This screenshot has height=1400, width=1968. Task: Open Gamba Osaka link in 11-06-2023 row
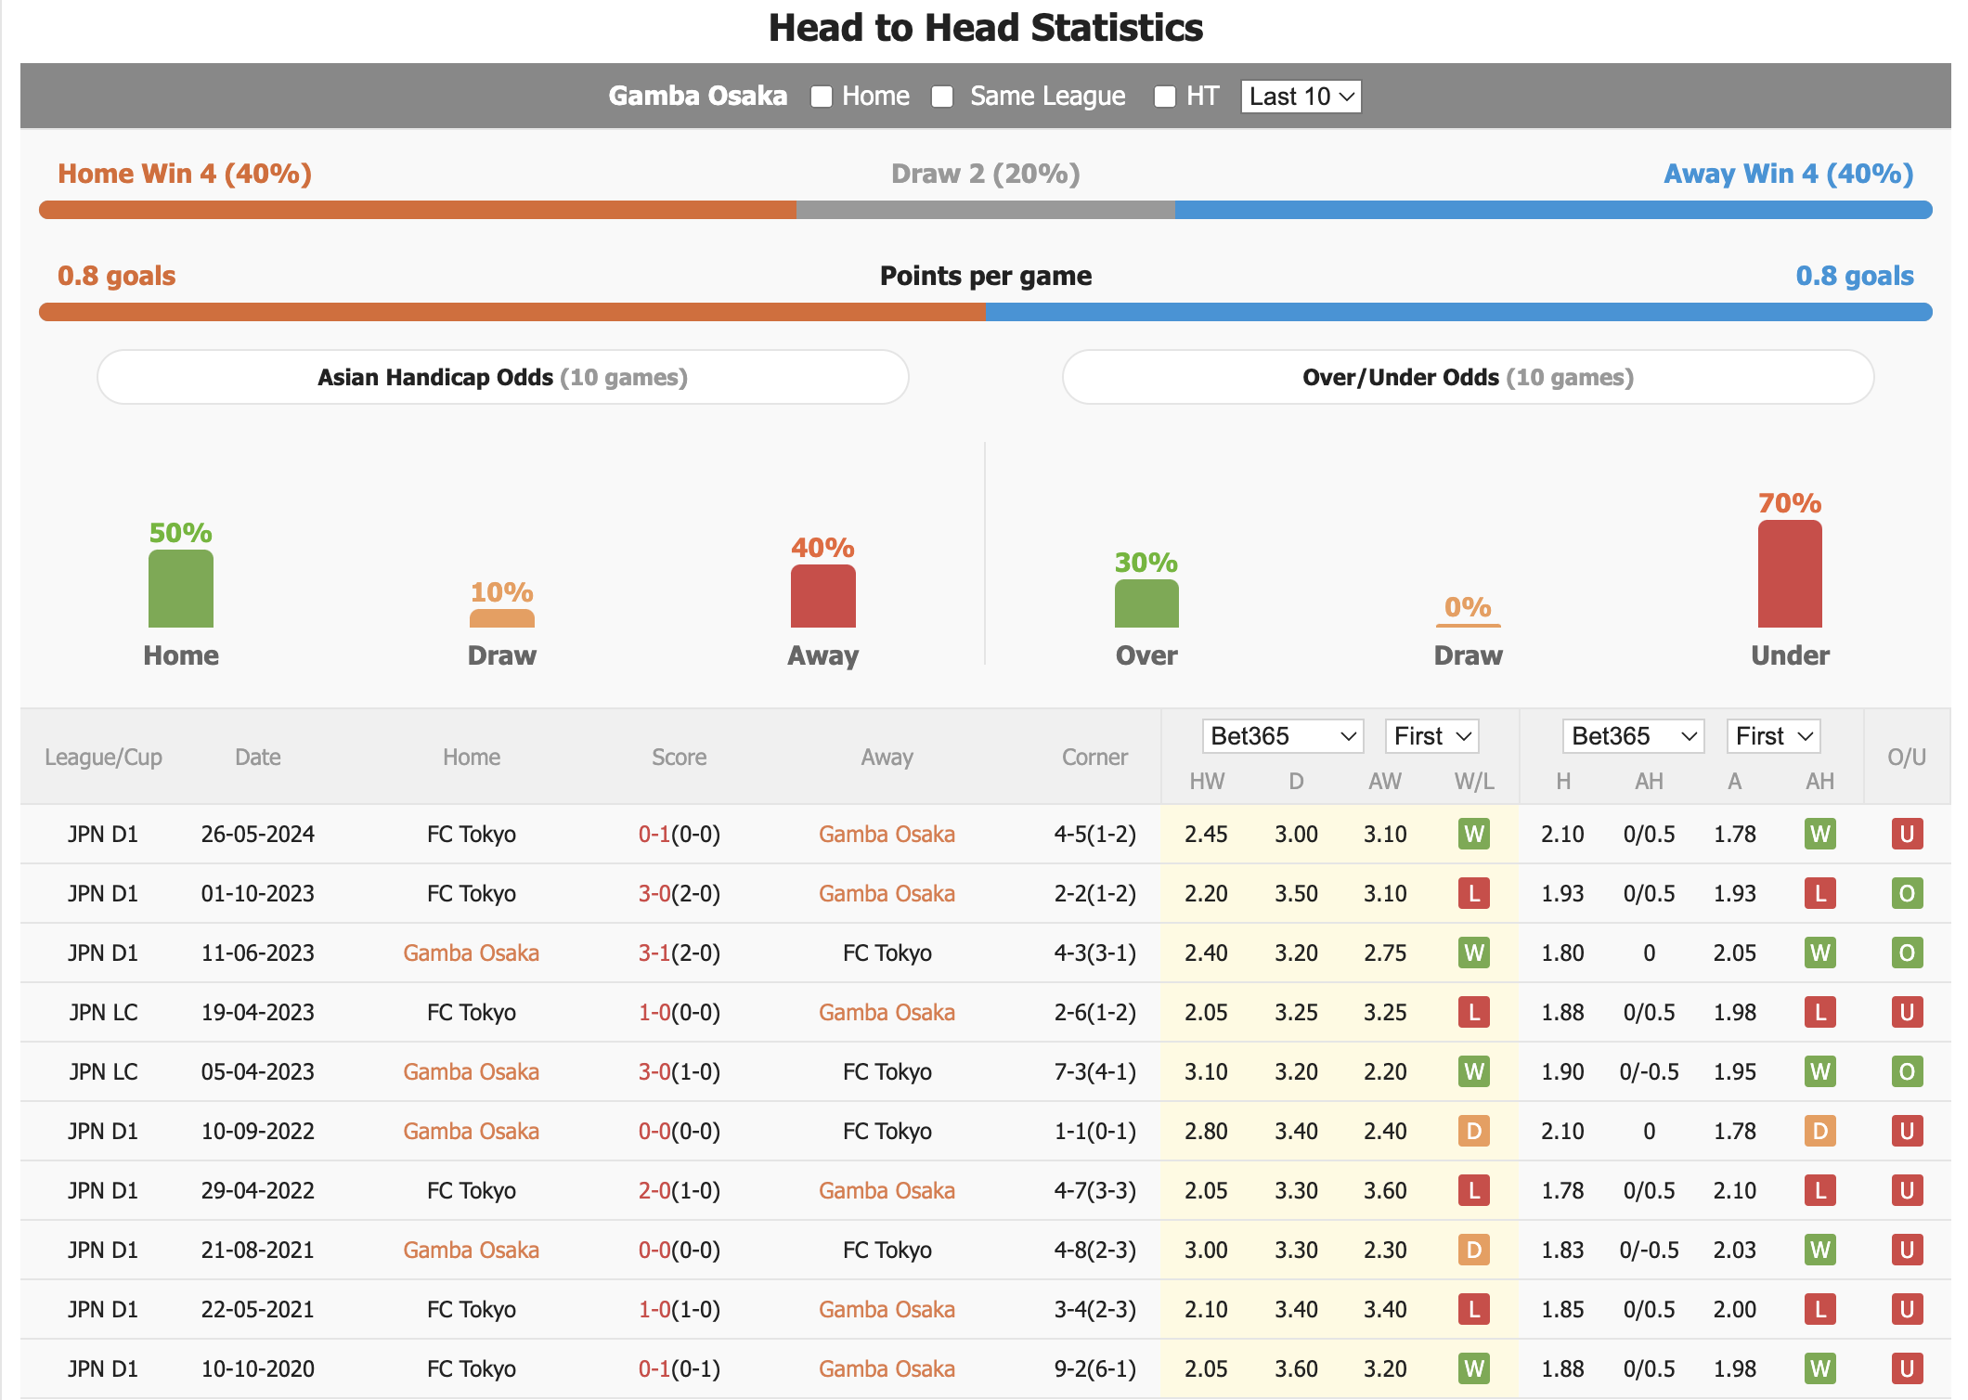[x=471, y=953]
